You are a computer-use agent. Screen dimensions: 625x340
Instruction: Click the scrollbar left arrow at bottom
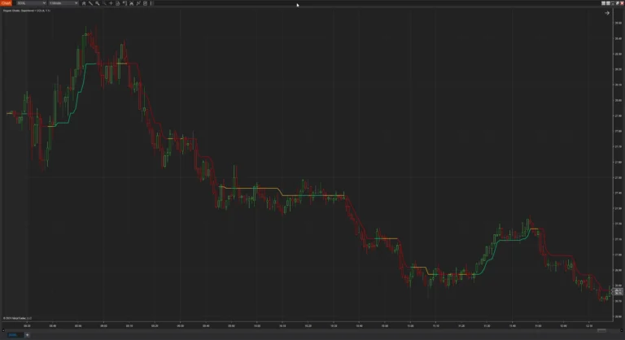pos(3,330)
